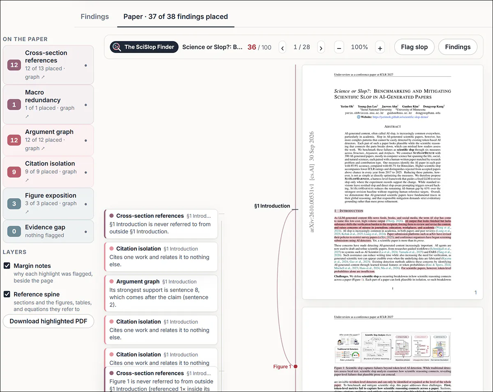493x392 pixels.
Task: Open the Figure exposition category card
Action: (48, 203)
